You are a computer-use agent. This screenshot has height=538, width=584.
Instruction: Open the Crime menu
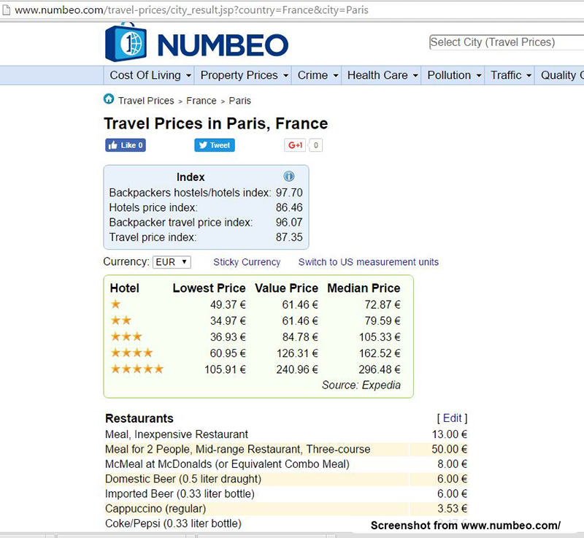[x=316, y=75]
